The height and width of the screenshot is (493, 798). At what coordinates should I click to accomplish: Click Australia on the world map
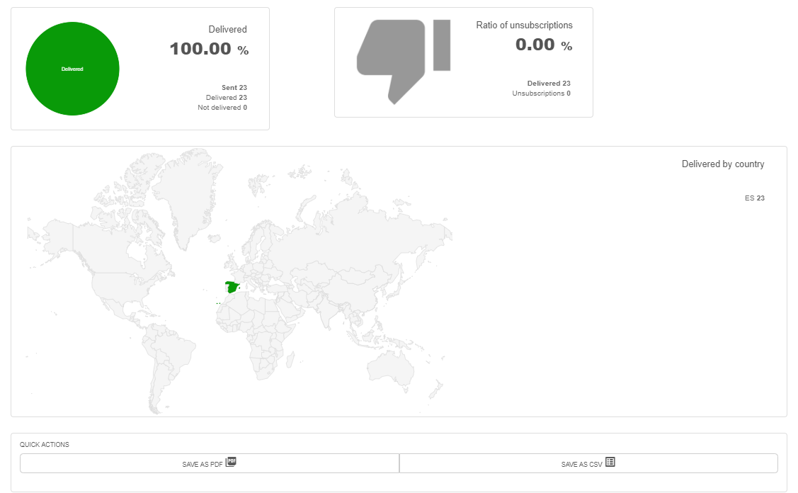point(390,368)
